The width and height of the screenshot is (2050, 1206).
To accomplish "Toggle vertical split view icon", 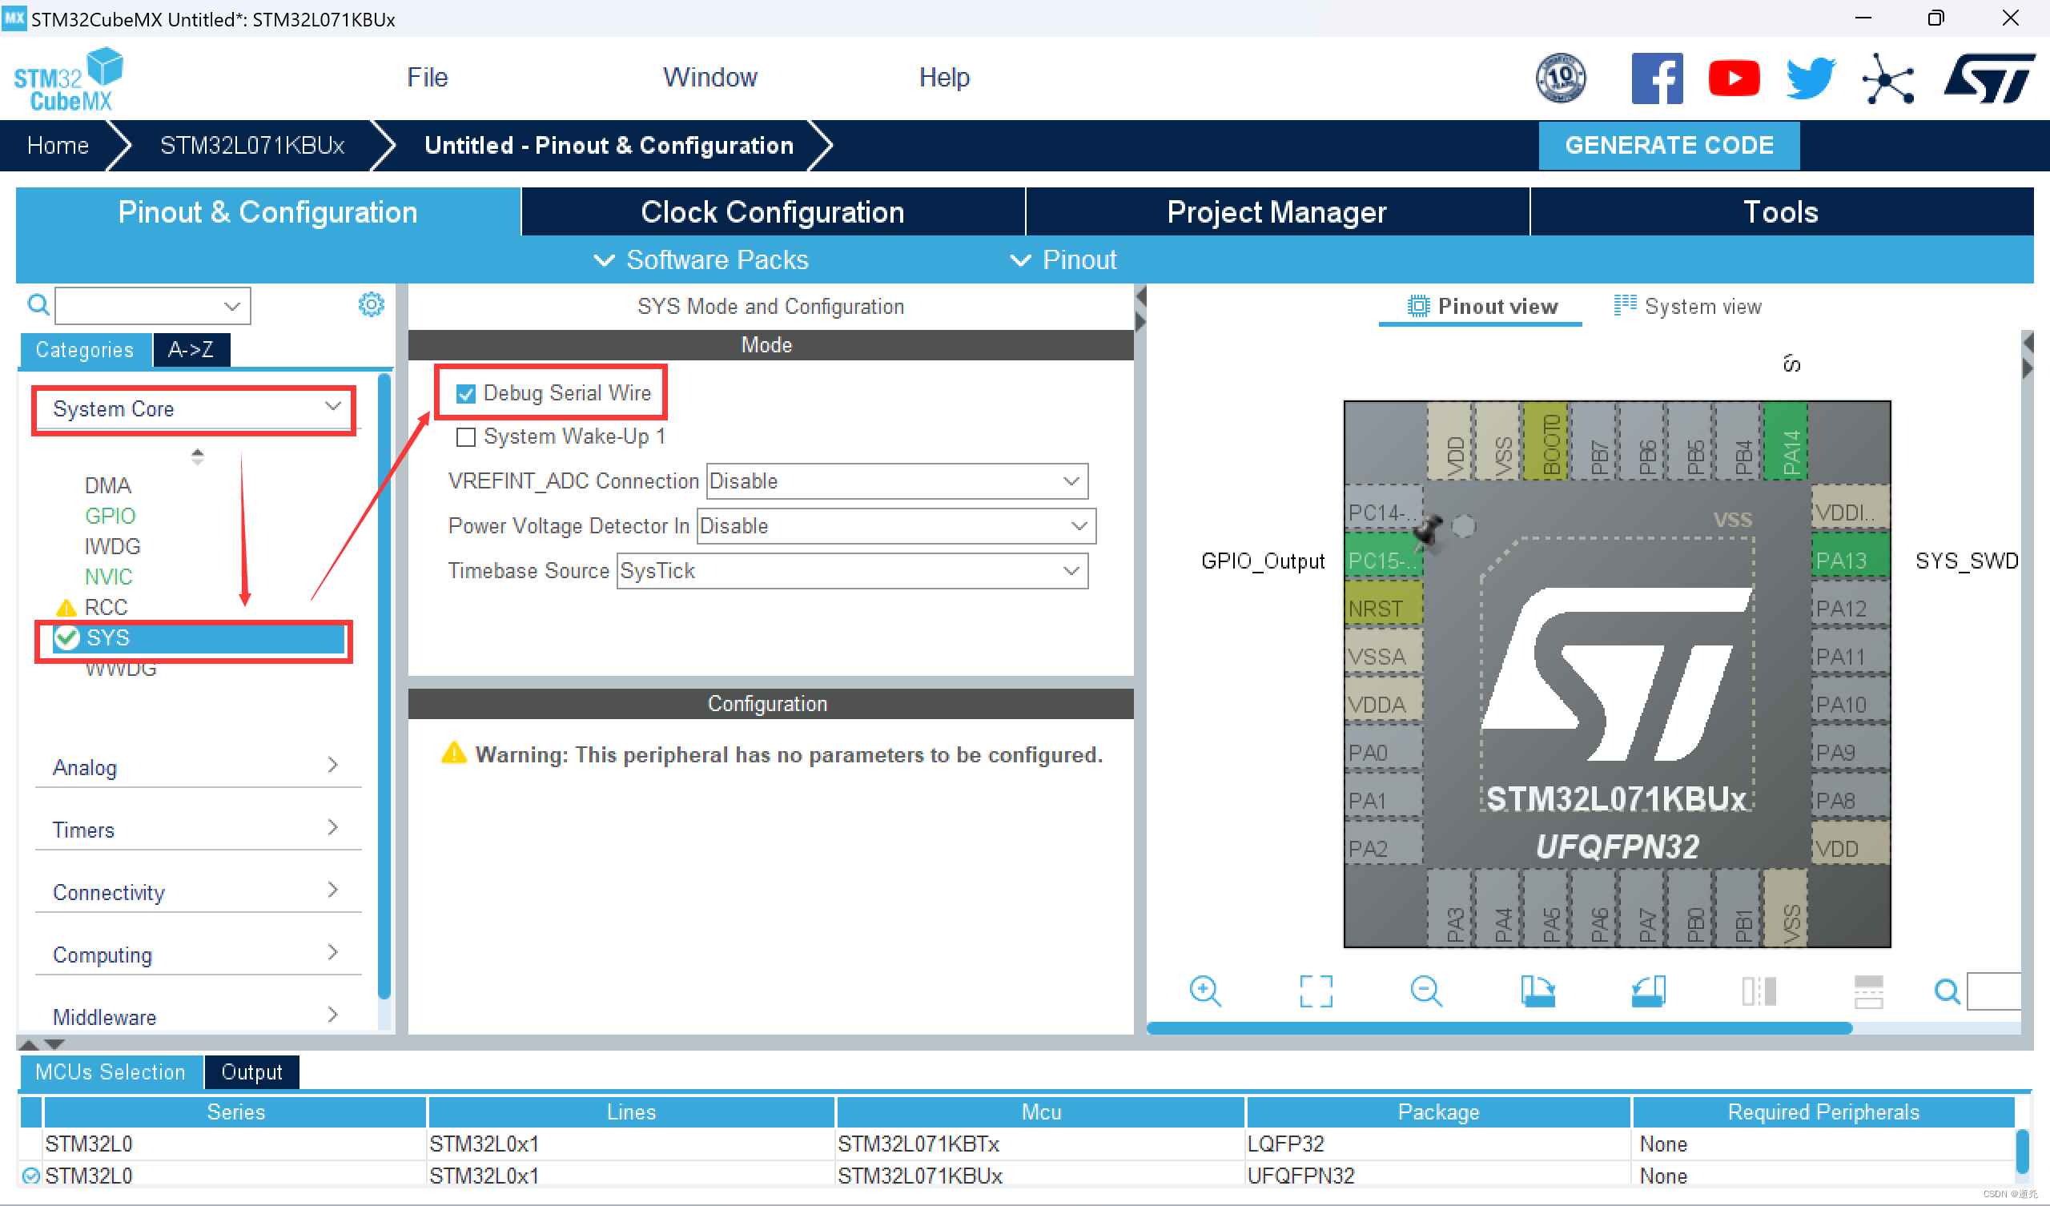I will (x=1759, y=991).
